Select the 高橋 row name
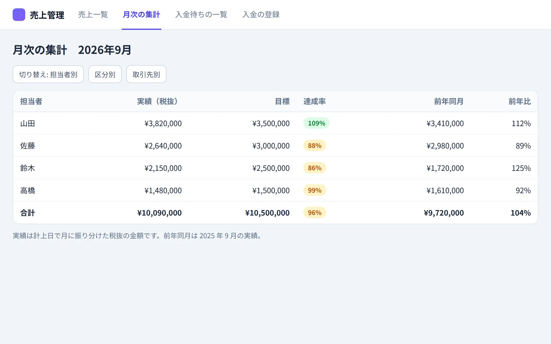Image resolution: width=551 pixels, height=344 pixels. (x=28, y=191)
